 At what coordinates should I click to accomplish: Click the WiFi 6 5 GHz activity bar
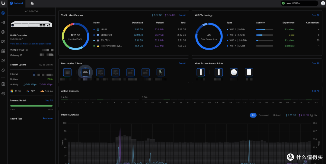pyautogui.click(x=264, y=29)
